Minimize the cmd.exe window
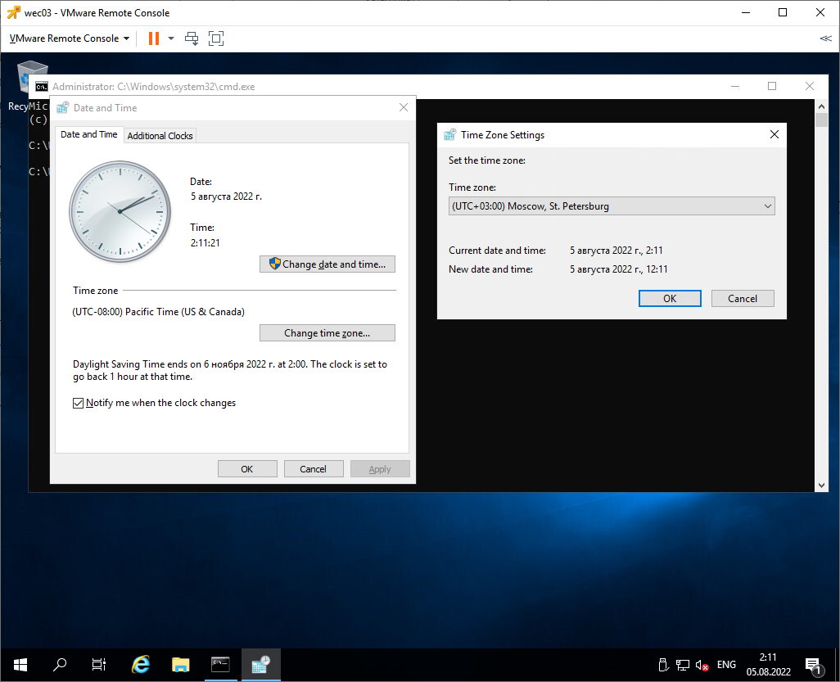Image resolution: width=840 pixels, height=682 pixels. coord(735,86)
